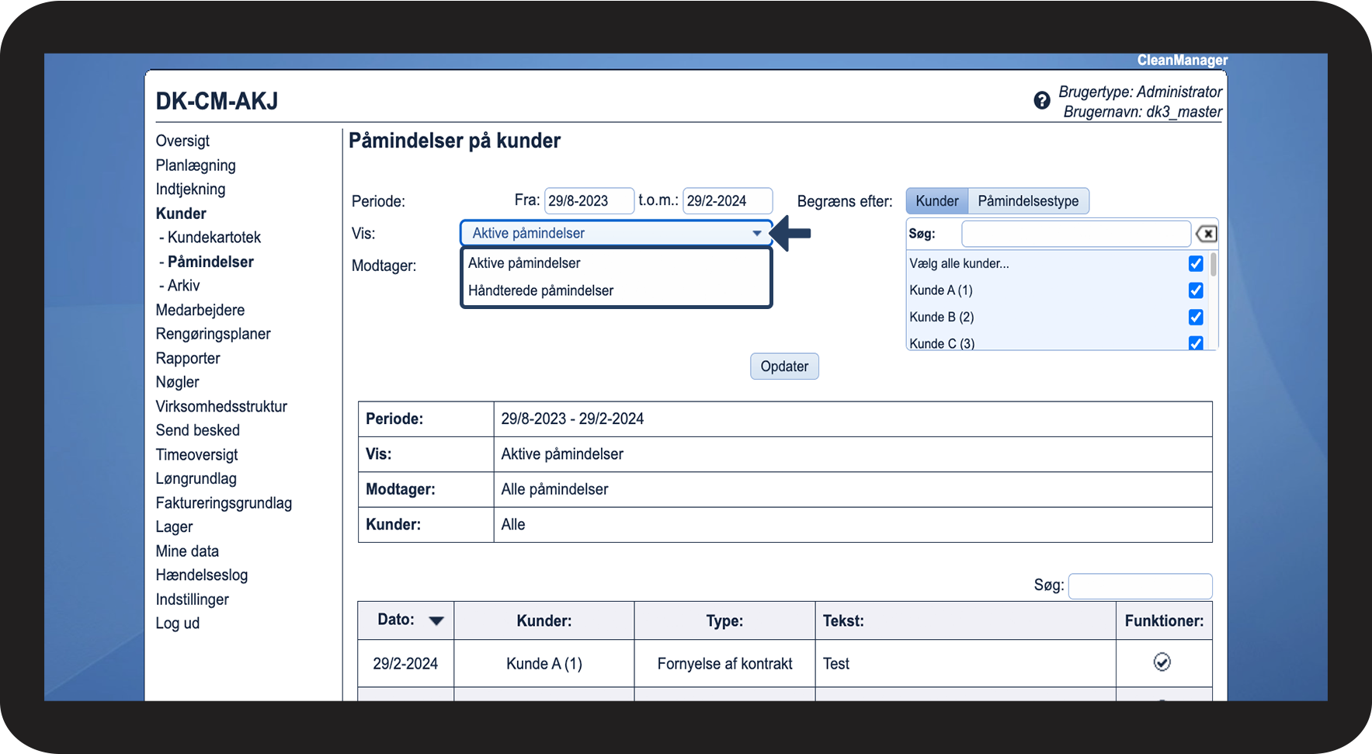1372x754 pixels.
Task: Click the help question mark icon
Action: 1042,100
